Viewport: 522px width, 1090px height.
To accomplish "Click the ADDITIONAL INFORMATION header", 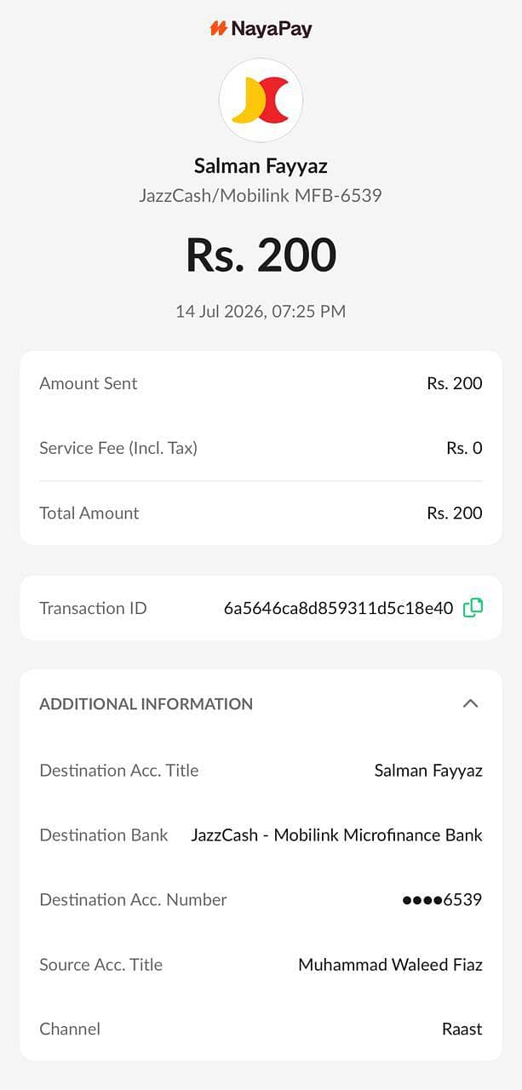I will coord(146,704).
